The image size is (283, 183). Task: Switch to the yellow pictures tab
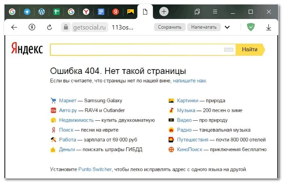click(131, 12)
